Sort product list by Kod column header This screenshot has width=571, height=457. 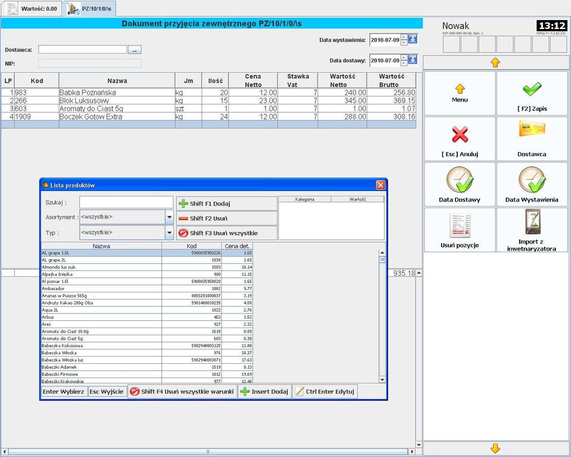(192, 246)
